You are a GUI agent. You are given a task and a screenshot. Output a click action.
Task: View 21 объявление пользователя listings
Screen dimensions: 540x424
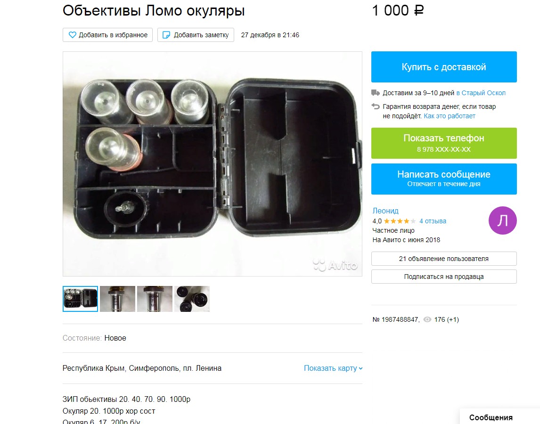pos(444,259)
